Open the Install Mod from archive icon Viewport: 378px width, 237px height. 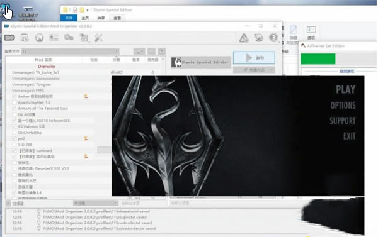tap(25, 38)
